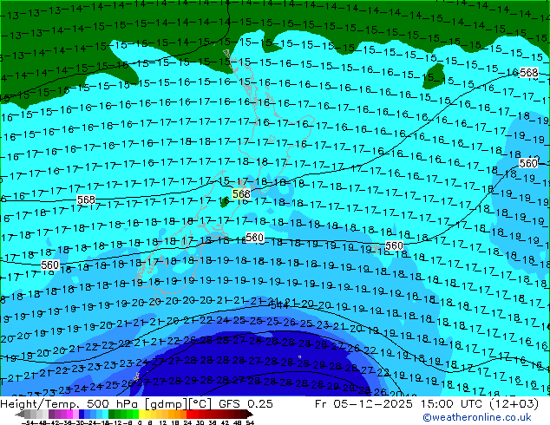Click the '(12+03)' forecast run text
Image resolution: width=550 pixels, height=425 pixels.
[514, 404]
